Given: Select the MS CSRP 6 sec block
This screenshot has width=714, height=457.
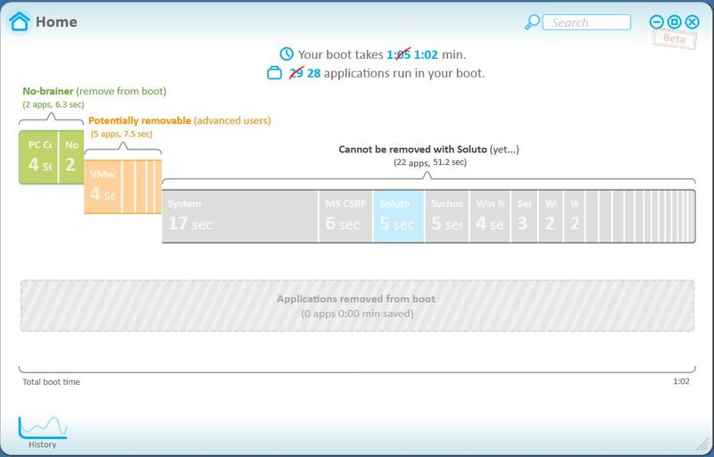Looking at the screenshot, I should coord(345,216).
